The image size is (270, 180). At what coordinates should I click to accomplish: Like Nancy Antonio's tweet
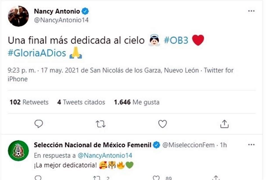(x=163, y=124)
